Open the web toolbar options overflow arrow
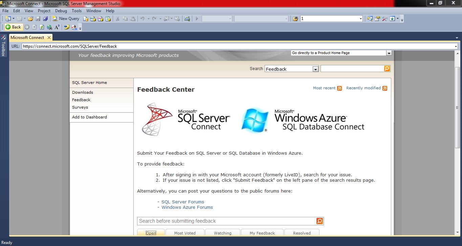Viewport: 462px width, 246px height. click(x=80, y=28)
